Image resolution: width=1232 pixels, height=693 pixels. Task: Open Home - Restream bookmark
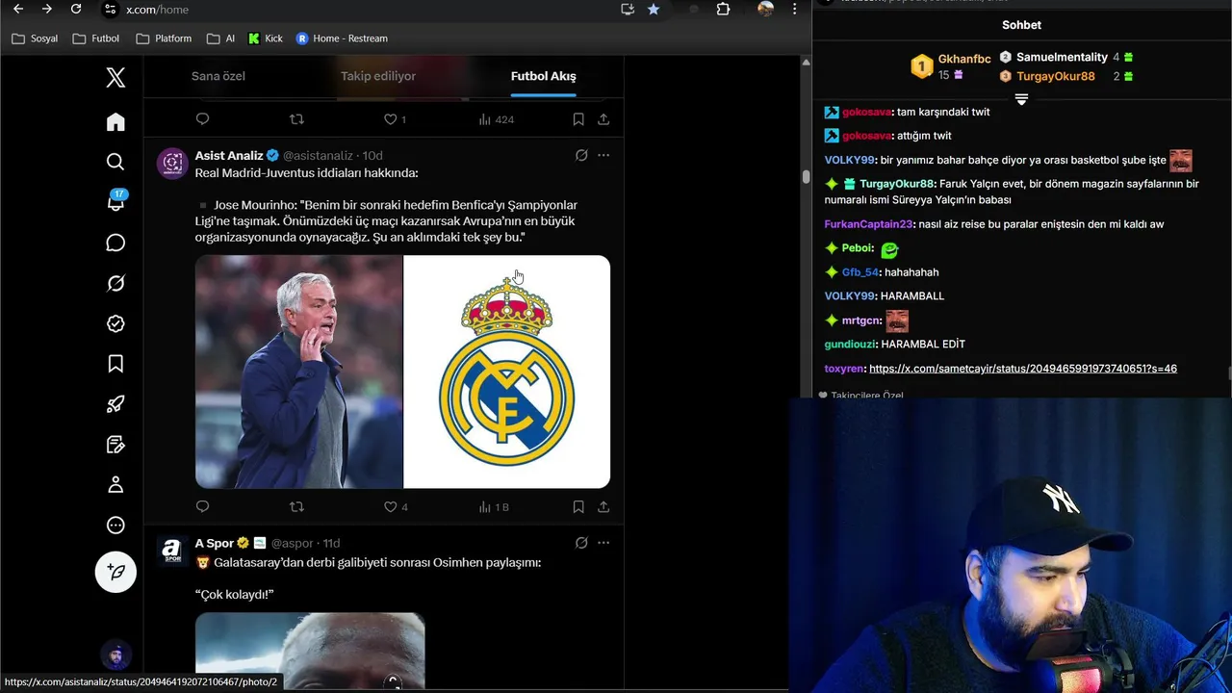point(342,38)
